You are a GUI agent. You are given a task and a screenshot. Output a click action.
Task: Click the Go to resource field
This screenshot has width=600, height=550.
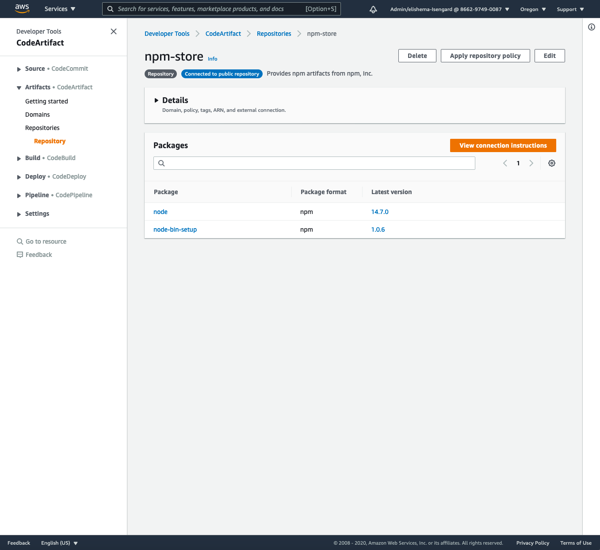(46, 241)
